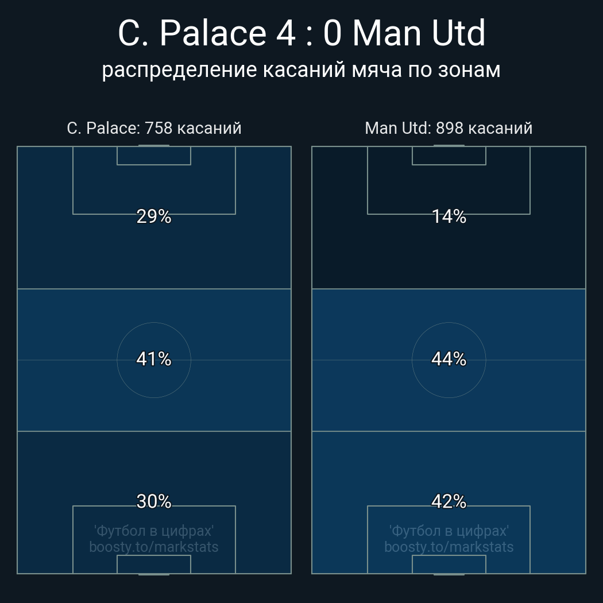Select the 30% value on Palace's pitch

click(154, 501)
